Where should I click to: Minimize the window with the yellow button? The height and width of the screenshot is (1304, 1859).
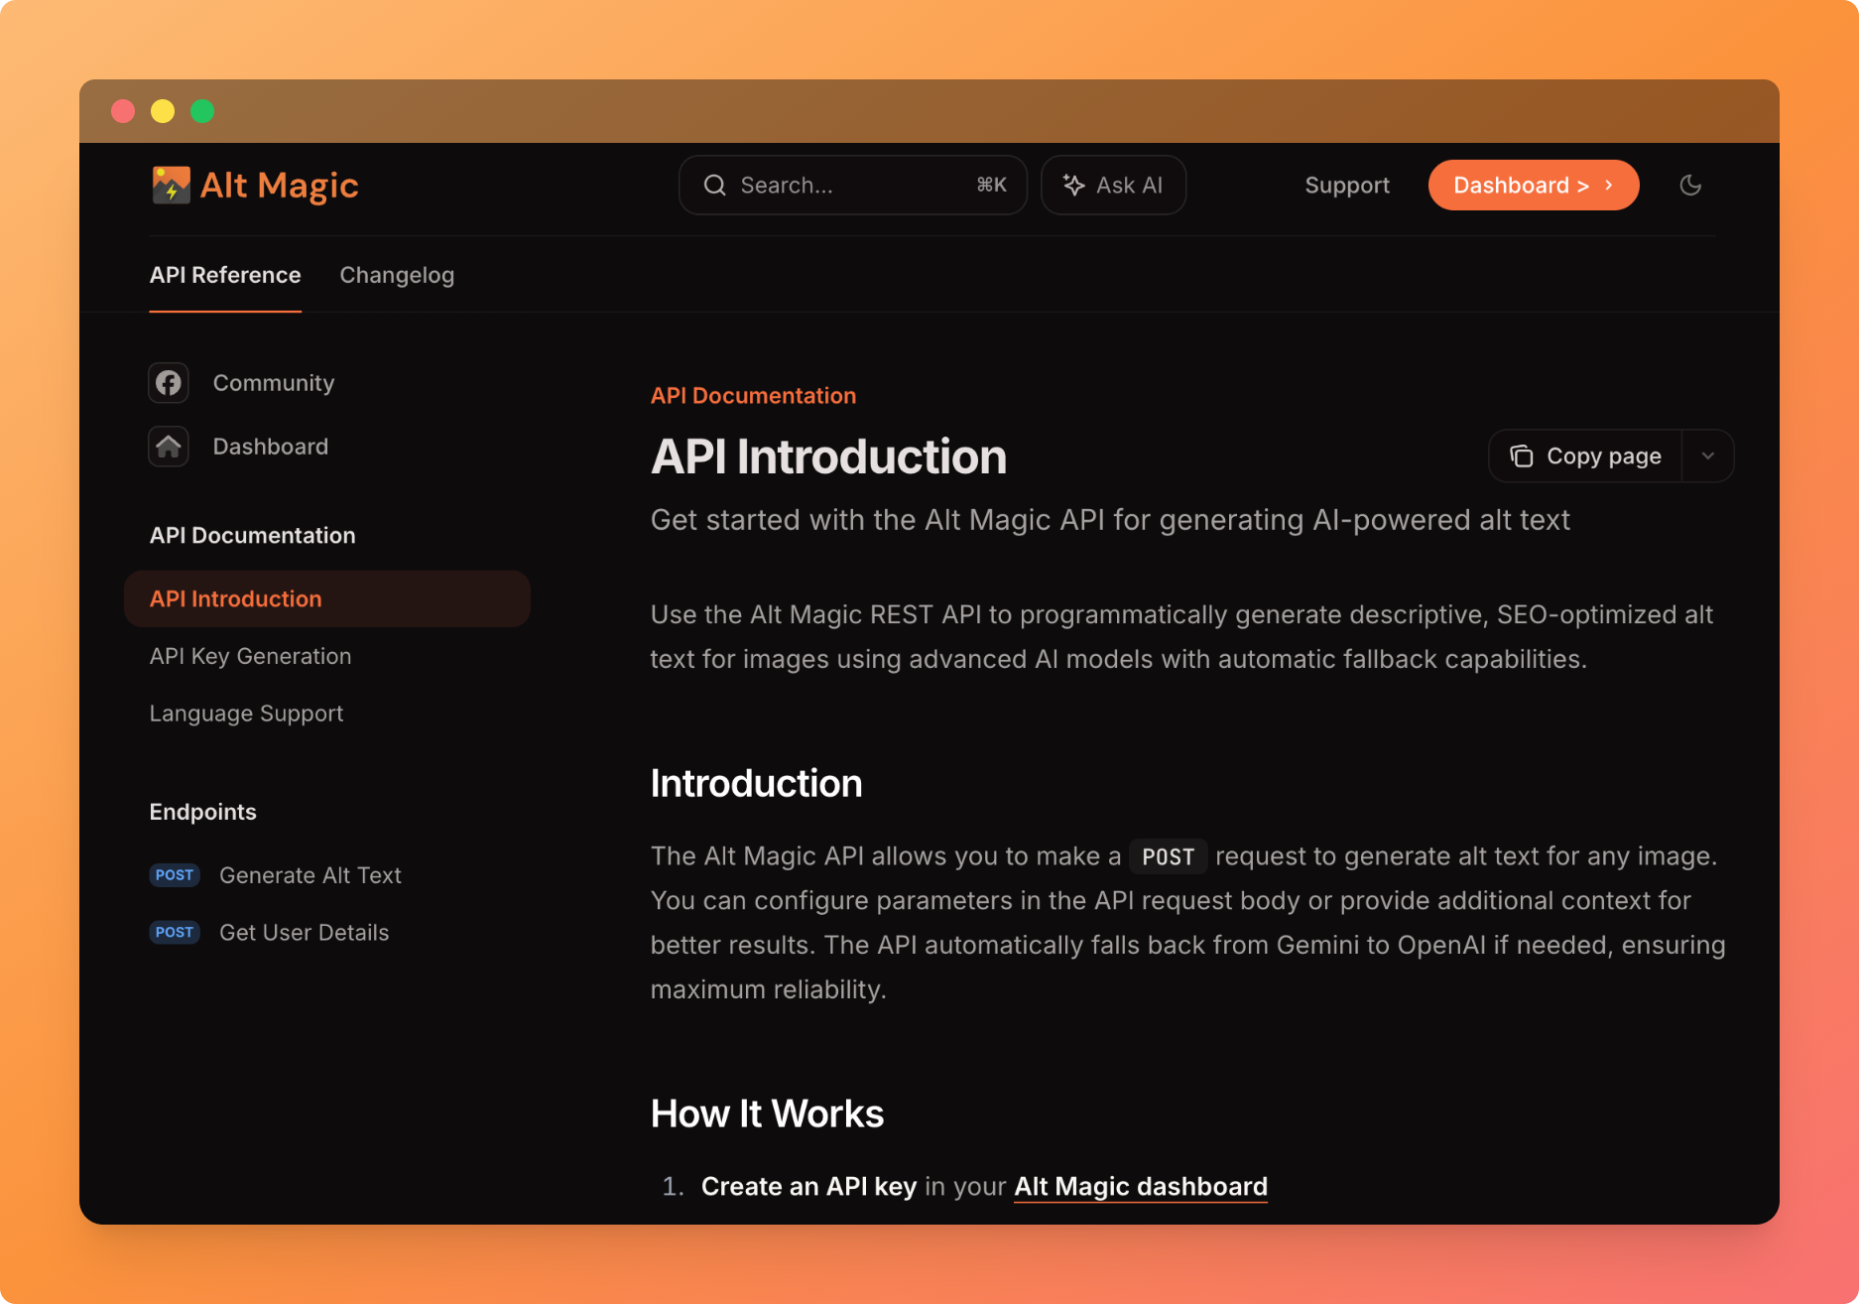163,111
